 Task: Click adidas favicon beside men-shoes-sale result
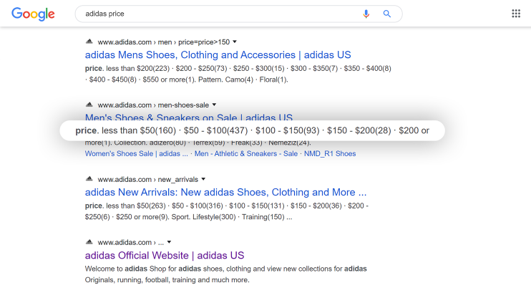coord(89,105)
